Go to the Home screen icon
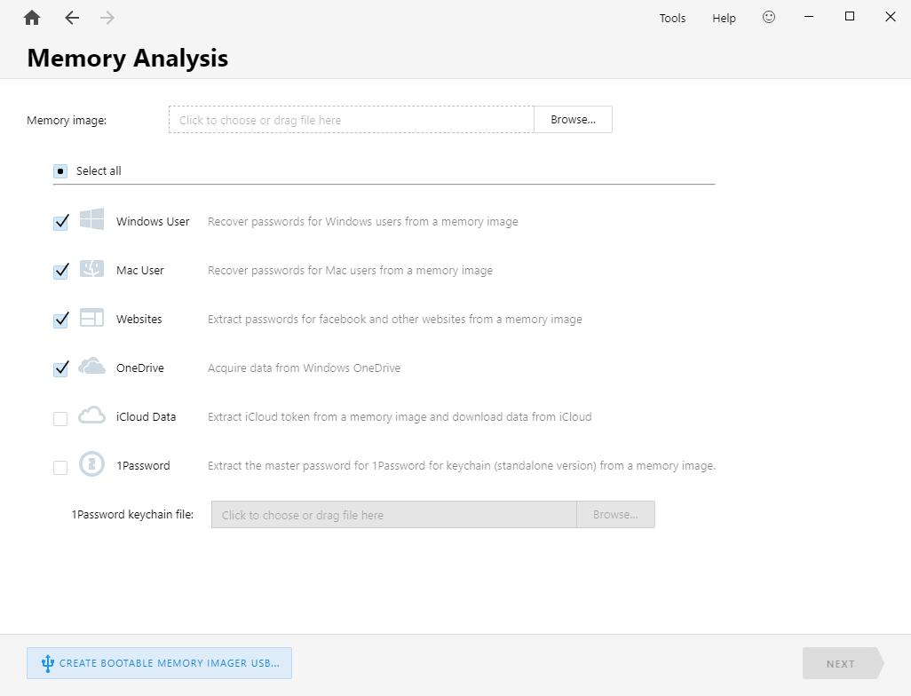This screenshot has height=696, width=911. coord(32,18)
